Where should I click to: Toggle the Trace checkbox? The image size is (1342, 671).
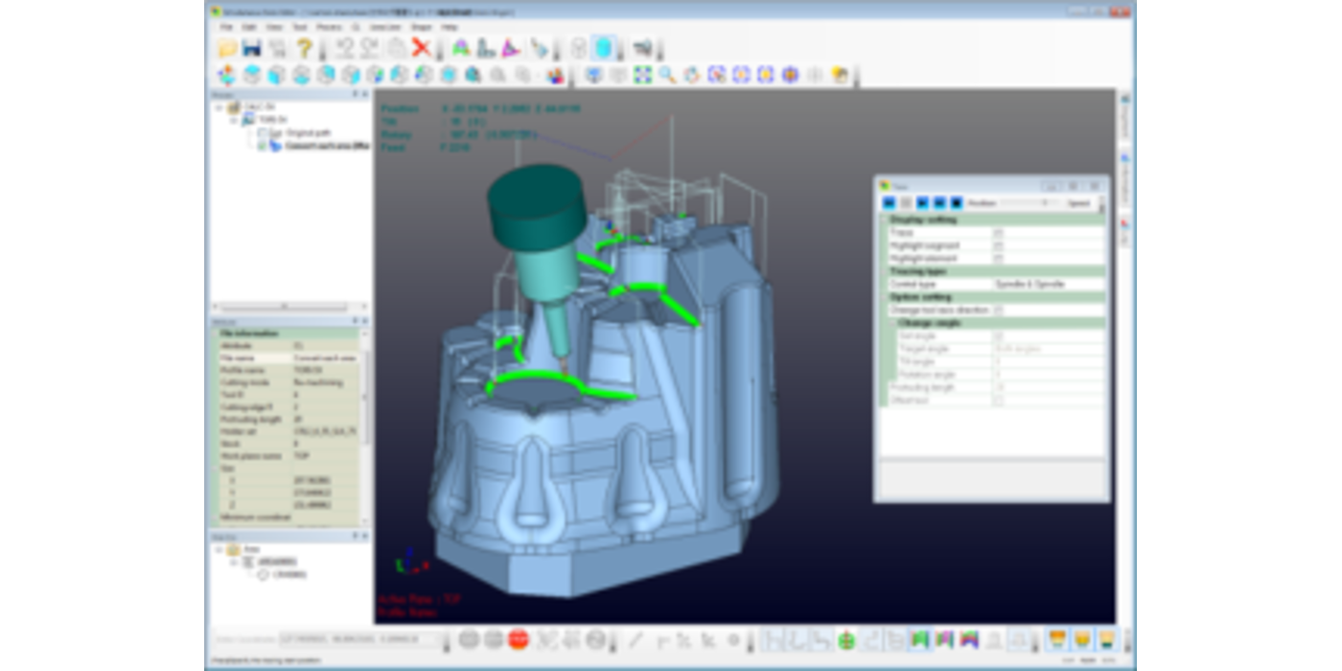coord(998,233)
